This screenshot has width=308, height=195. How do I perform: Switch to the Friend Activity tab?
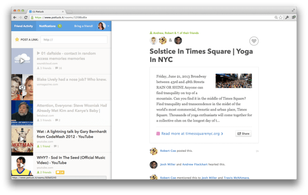click(24, 26)
